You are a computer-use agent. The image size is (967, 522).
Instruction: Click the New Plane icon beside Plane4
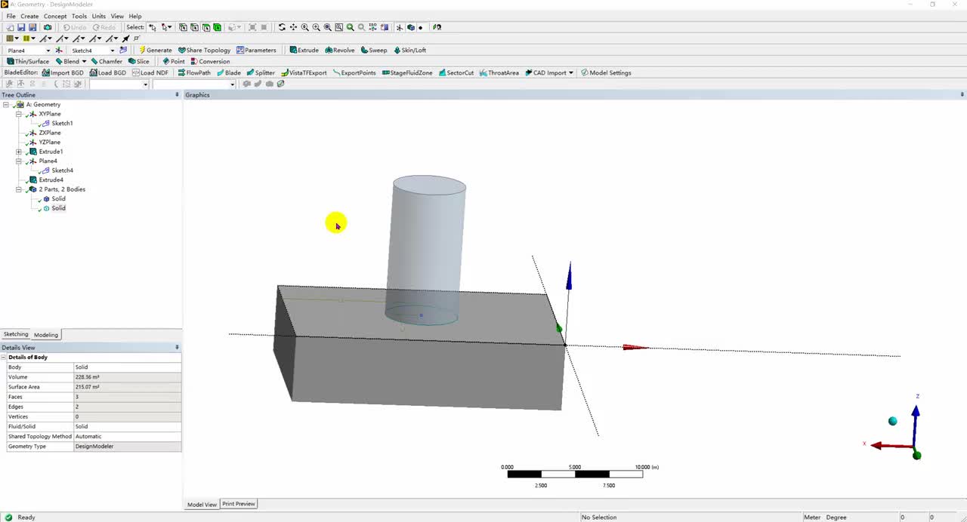59,50
